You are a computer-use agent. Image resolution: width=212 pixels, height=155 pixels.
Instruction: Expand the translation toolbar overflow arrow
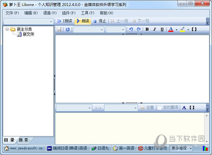[x=207, y=108]
